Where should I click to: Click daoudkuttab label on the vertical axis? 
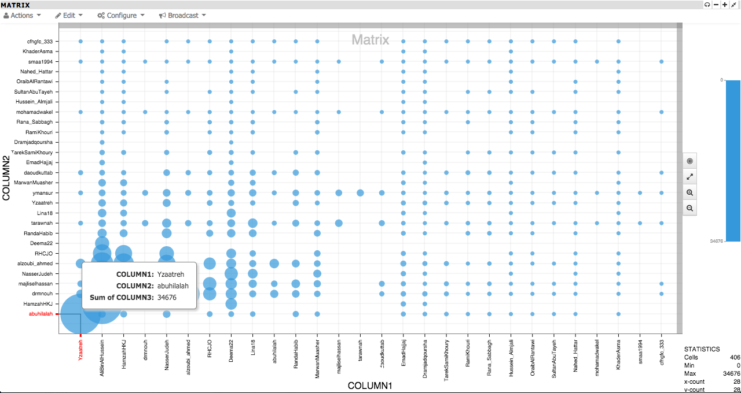tap(38, 173)
